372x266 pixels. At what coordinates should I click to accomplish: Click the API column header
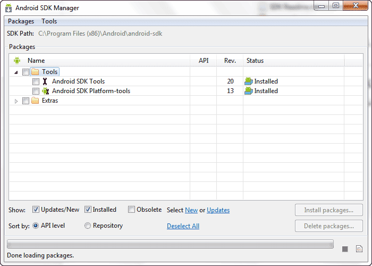click(x=204, y=61)
